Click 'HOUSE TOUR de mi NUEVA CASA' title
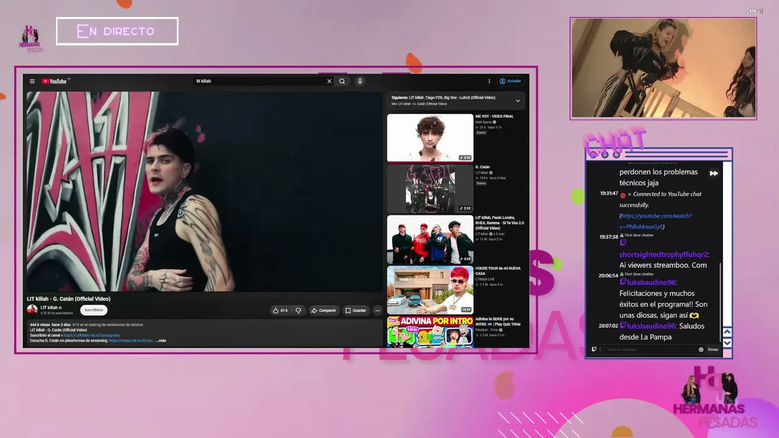 [498, 271]
